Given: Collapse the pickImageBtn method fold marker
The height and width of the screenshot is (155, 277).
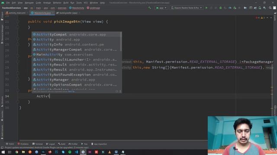Looking at the screenshot, I should tap(18, 22).
